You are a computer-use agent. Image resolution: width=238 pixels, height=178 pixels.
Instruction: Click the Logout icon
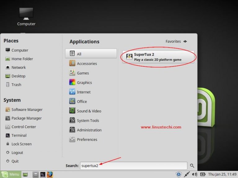pyautogui.click(x=8, y=152)
